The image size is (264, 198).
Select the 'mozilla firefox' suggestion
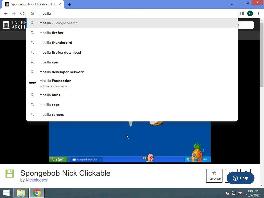(132, 33)
